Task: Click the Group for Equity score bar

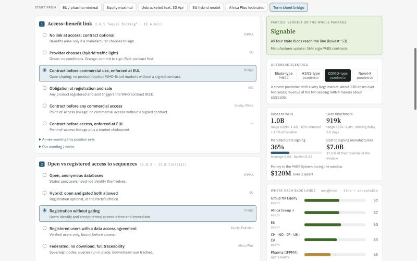Action: point(335,200)
